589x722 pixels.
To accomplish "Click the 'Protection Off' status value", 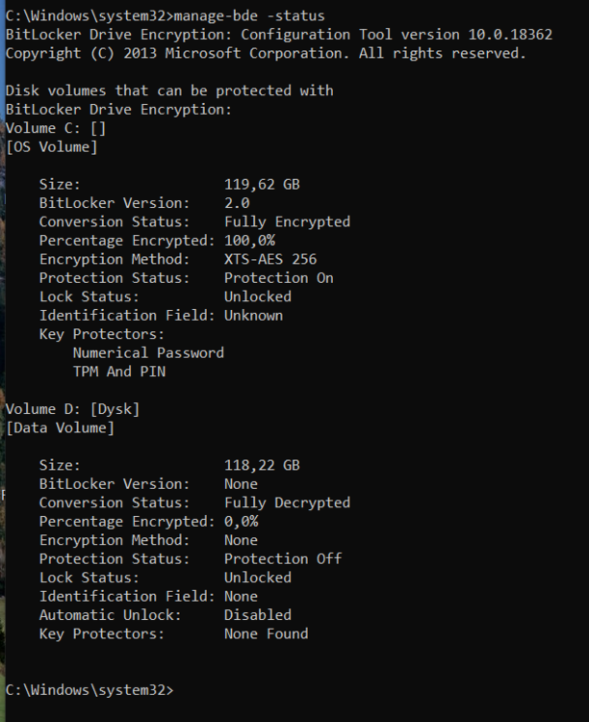I will pos(283,559).
